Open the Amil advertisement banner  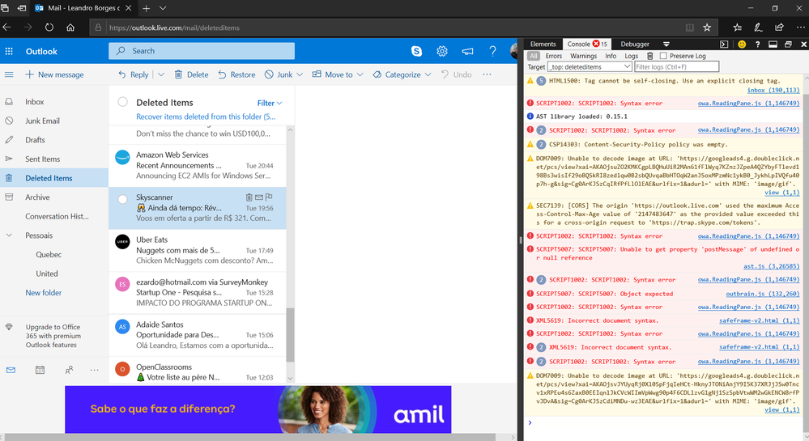258,409
